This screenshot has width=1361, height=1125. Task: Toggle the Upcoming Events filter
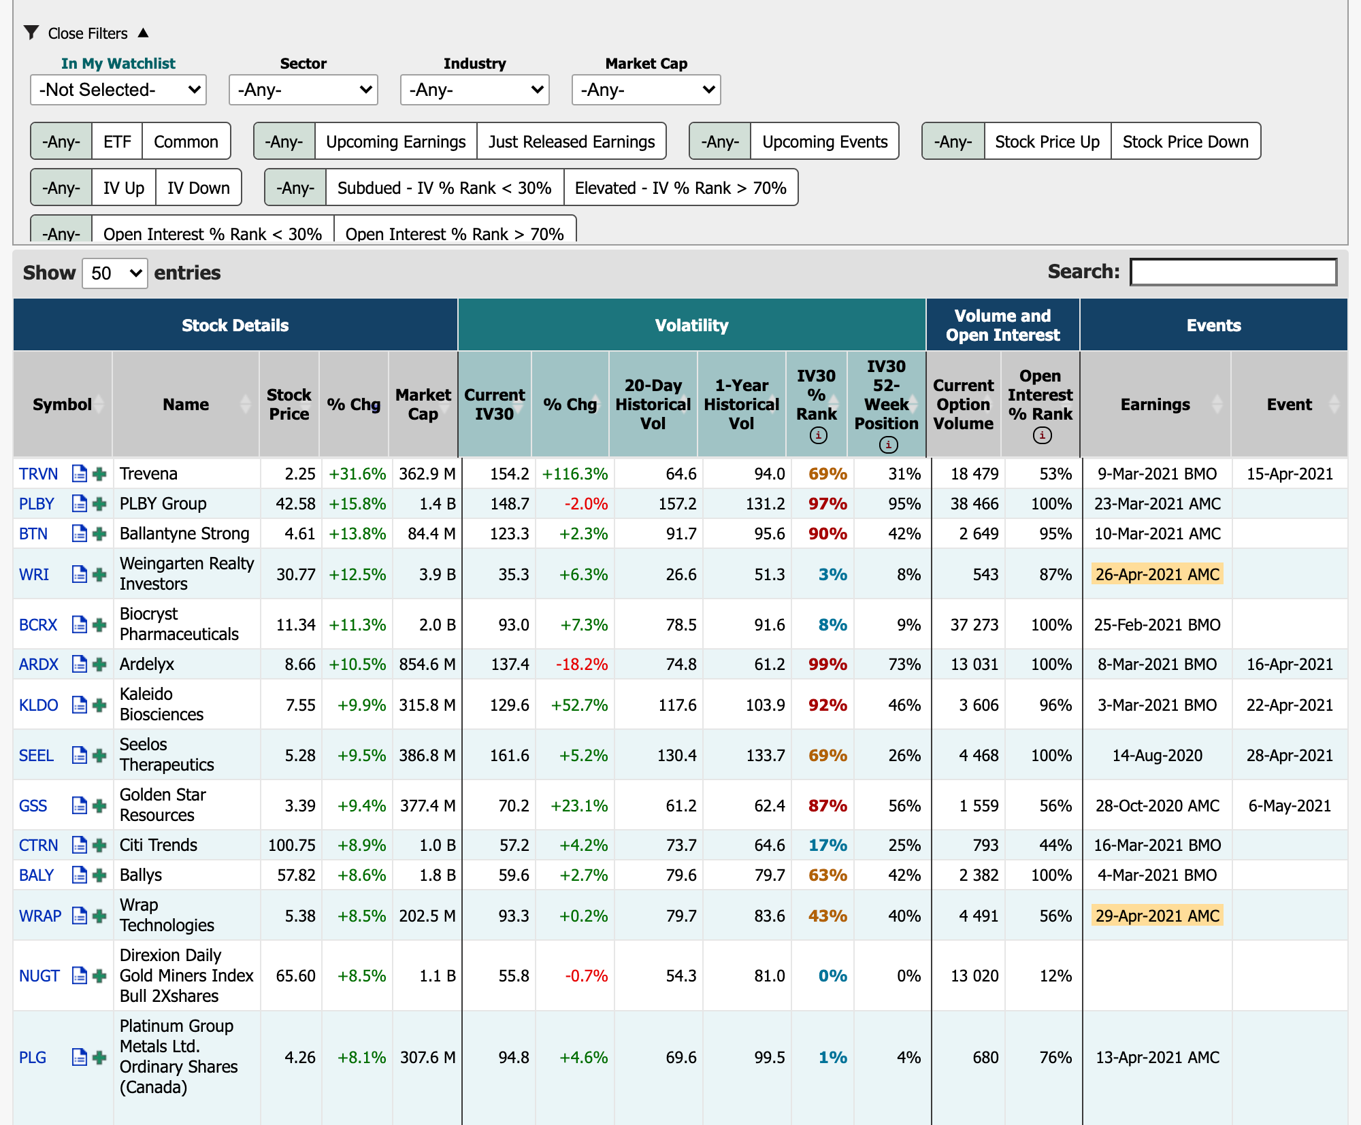pyautogui.click(x=825, y=141)
